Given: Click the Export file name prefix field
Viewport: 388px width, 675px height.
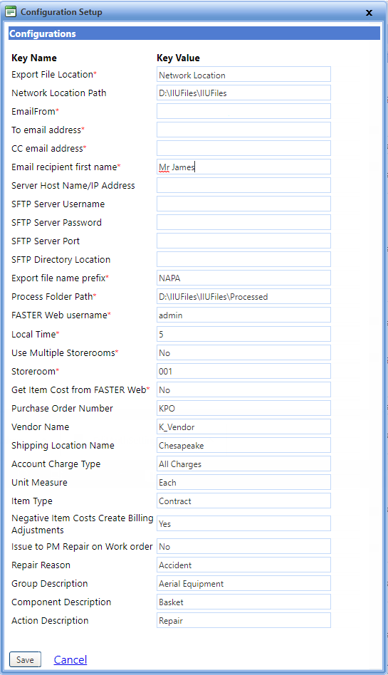Looking at the screenshot, I should pos(243,278).
